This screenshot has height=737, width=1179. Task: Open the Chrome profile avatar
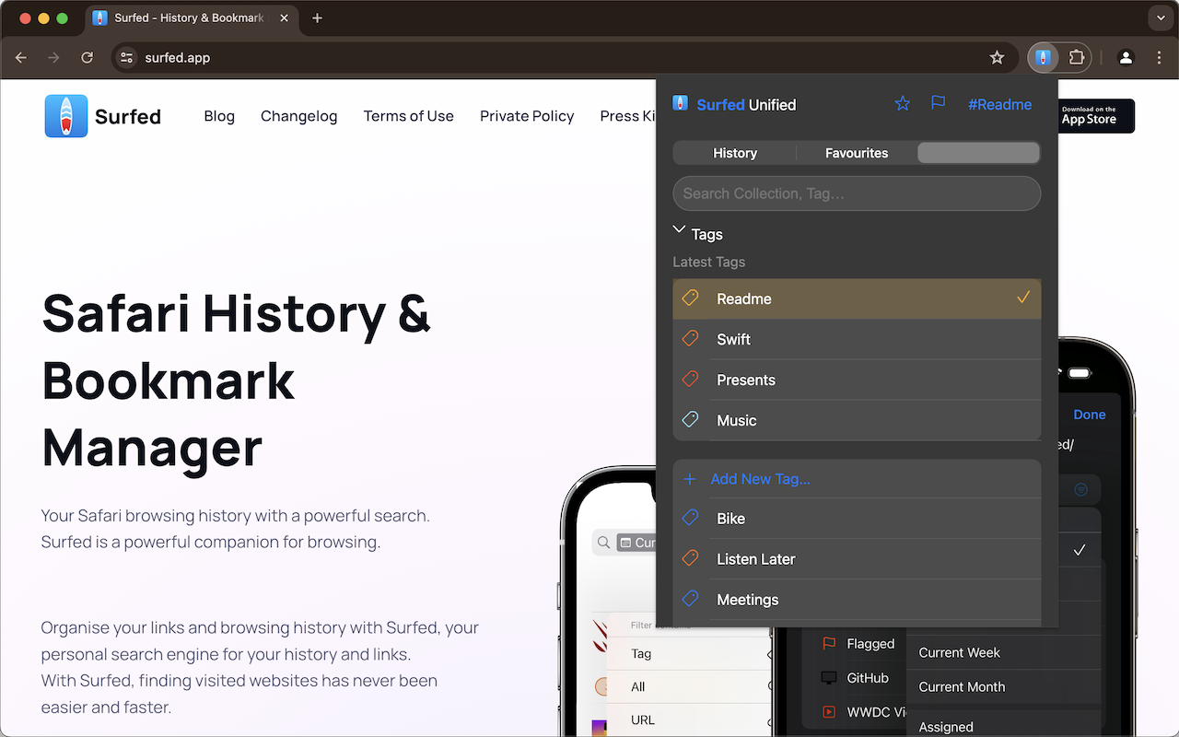pyautogui.click(x=1126, y=57)
